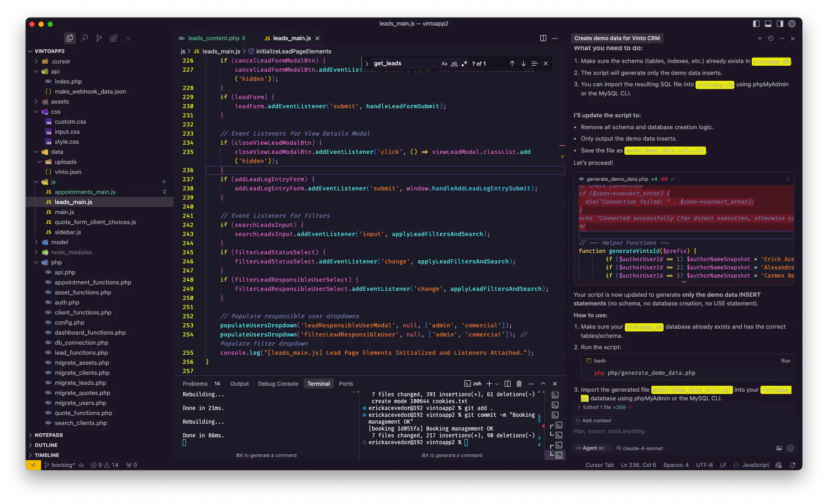Open the Debug Console tab
828x504 pixels.
click(x=278, y=384)
